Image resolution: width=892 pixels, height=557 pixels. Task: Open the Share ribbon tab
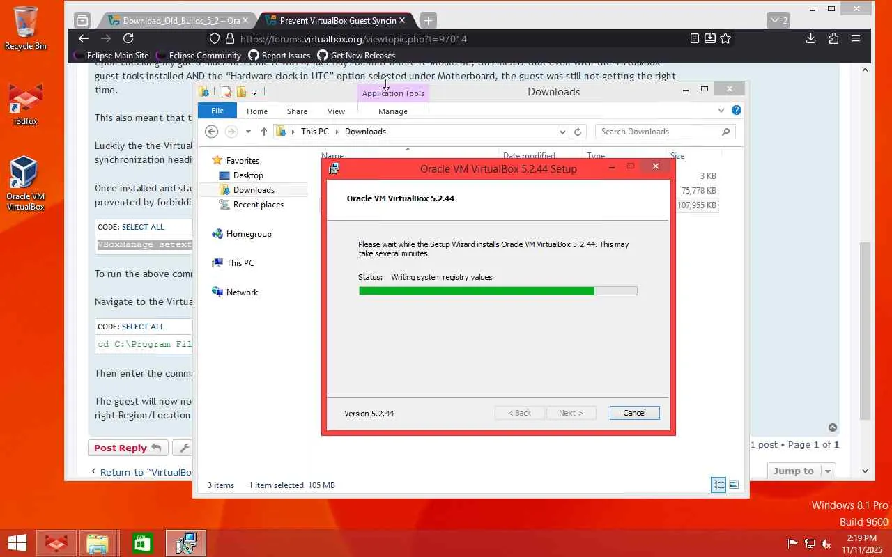(297, 111)
